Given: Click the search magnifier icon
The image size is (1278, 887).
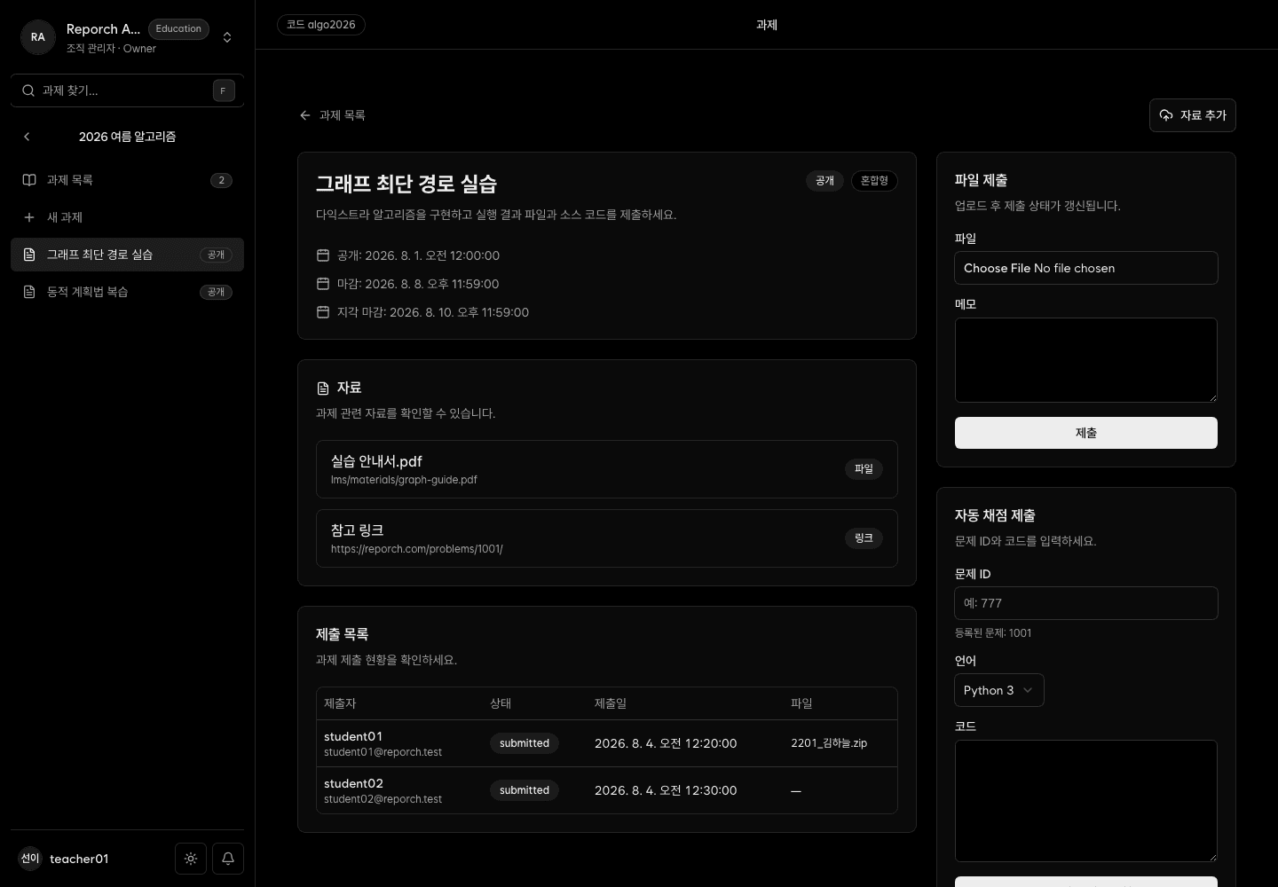Looking at the screenshot, I should click(28, 90).
